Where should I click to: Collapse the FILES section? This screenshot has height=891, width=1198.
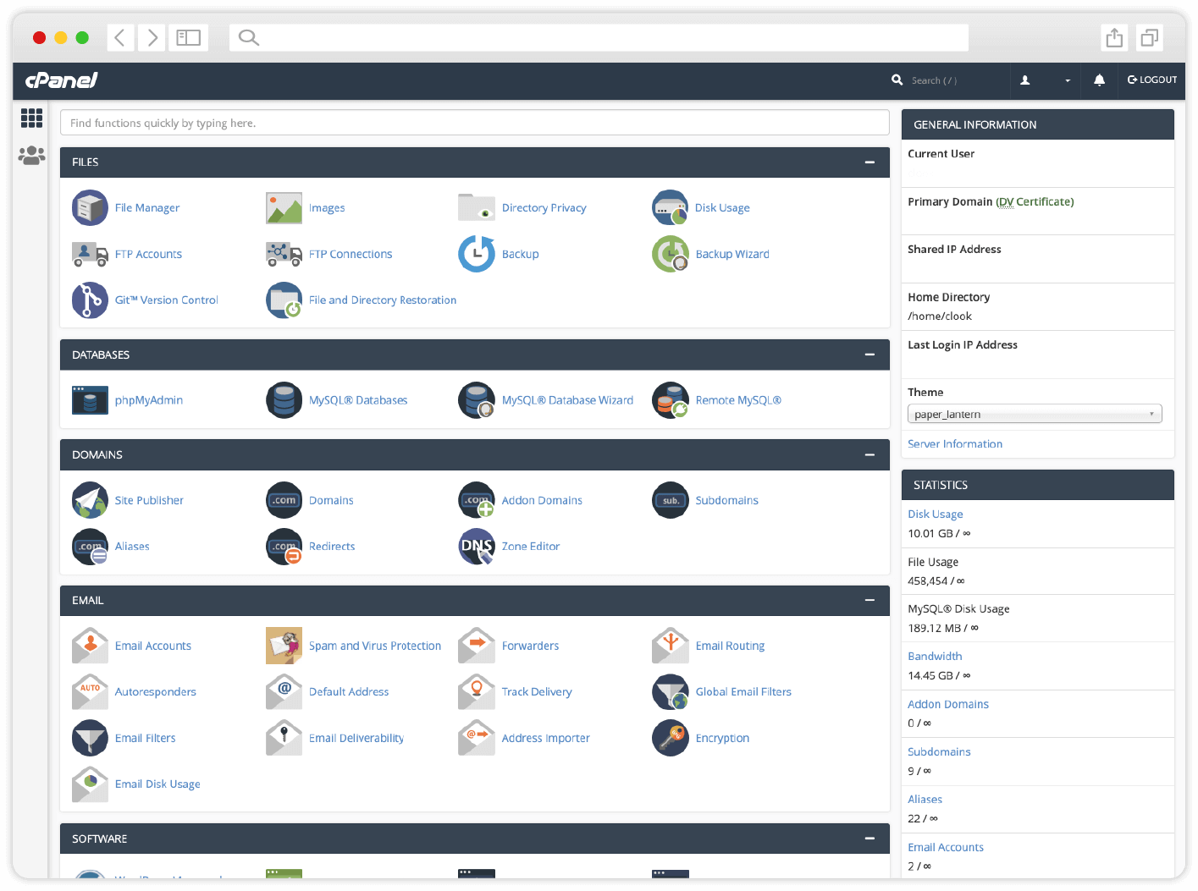click(x=870, y=162)
